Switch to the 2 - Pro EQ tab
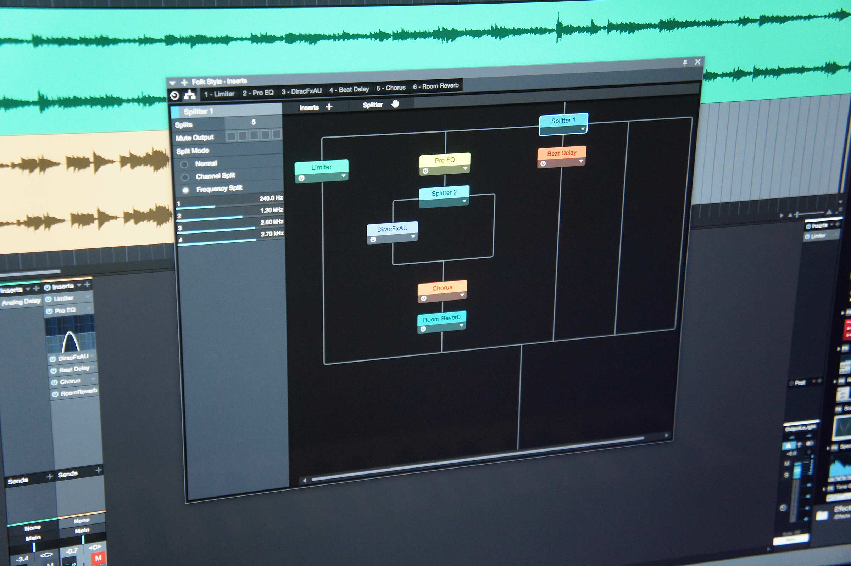 [258, 93]
